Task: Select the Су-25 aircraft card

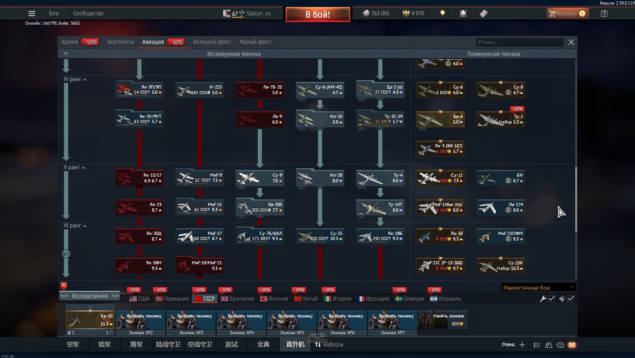Action: (320, 236)
